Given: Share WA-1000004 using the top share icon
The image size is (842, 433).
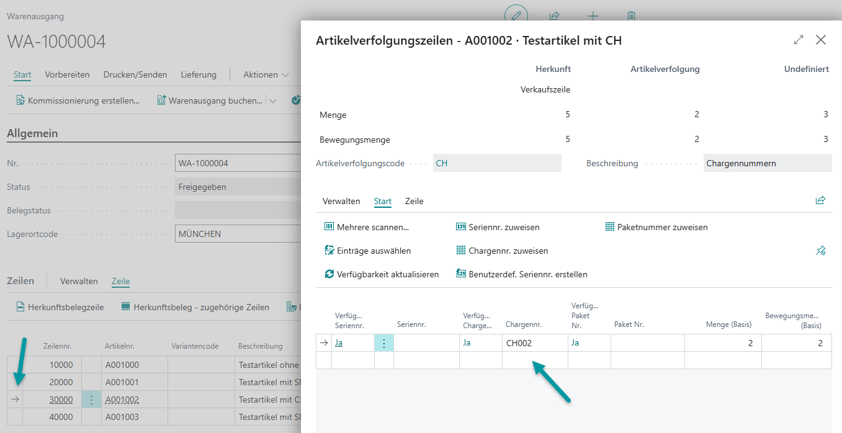Looking at the screenshot, I should coord(554,17).
